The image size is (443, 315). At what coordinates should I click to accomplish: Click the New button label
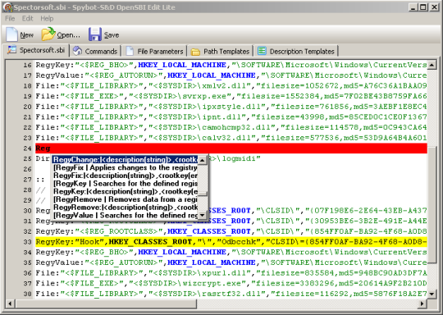click(26, 35)
